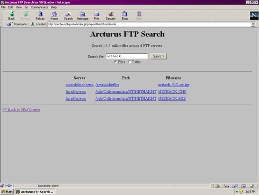The height and width of the screenshot is (195, 259).
Task: Click Arcturus FTP Search taskbar button
Action: click(x=35, y=192)
